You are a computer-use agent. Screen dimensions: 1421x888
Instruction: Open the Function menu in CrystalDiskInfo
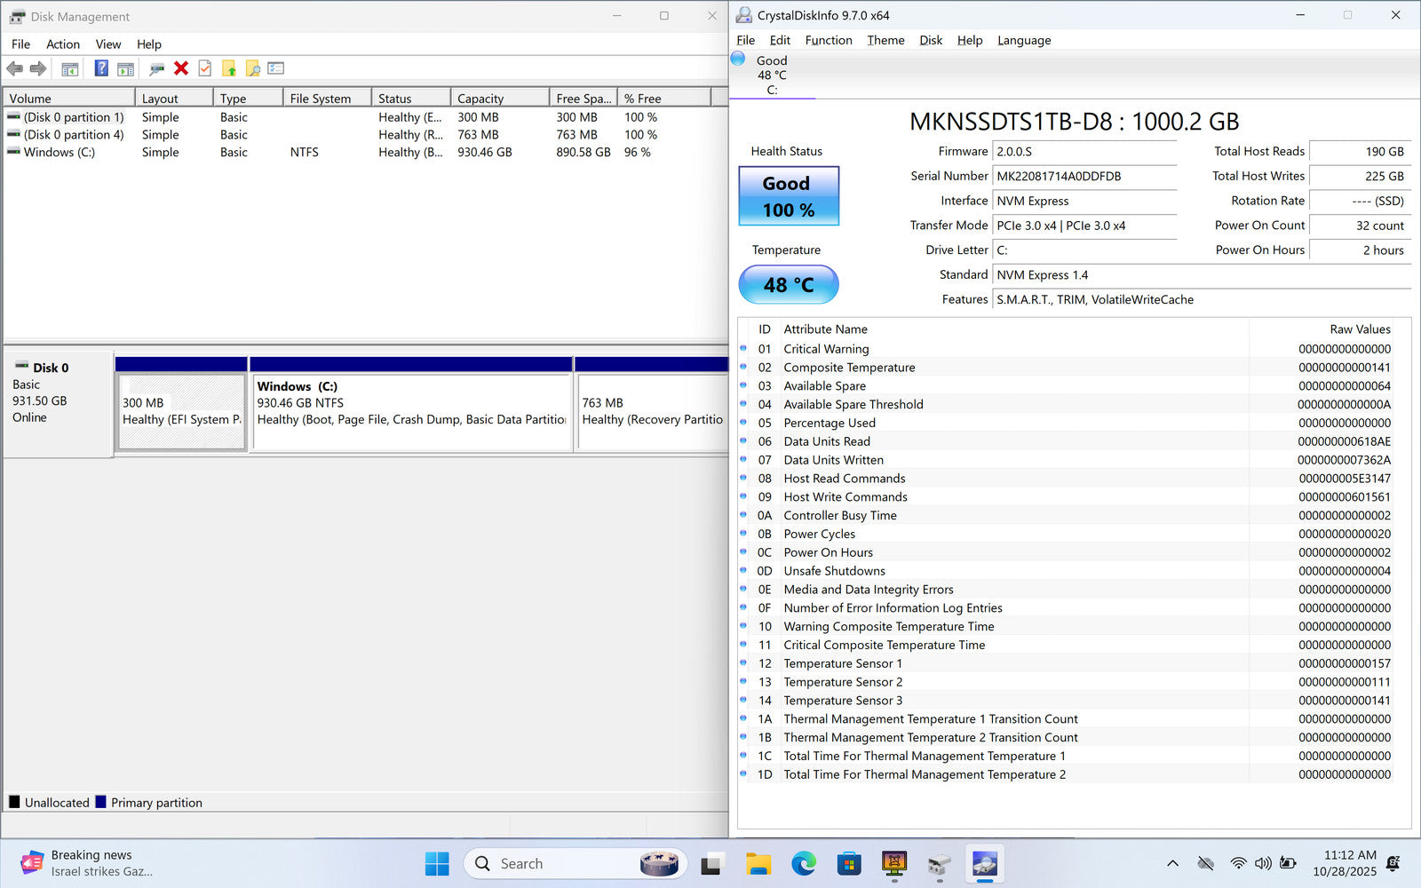point(828,40)
